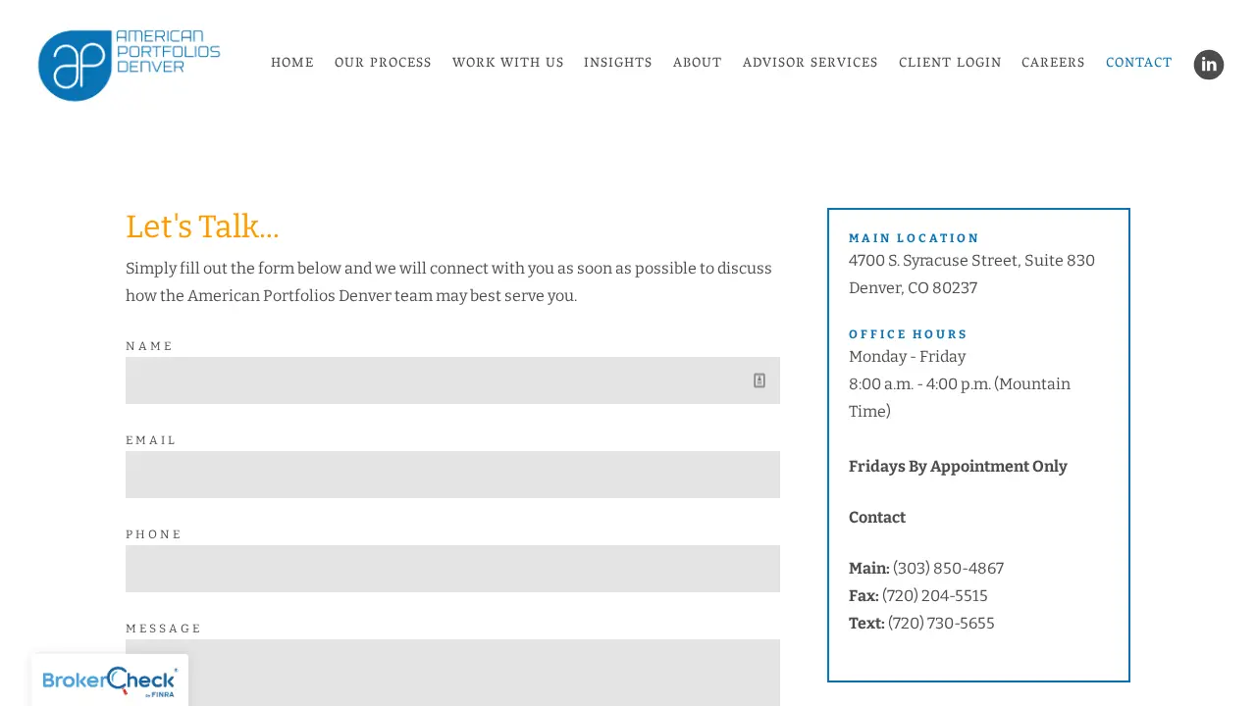1256x706 pixels.
Task: Click Fridays By Appointment Only text
Action: click(x=958, y=467)
